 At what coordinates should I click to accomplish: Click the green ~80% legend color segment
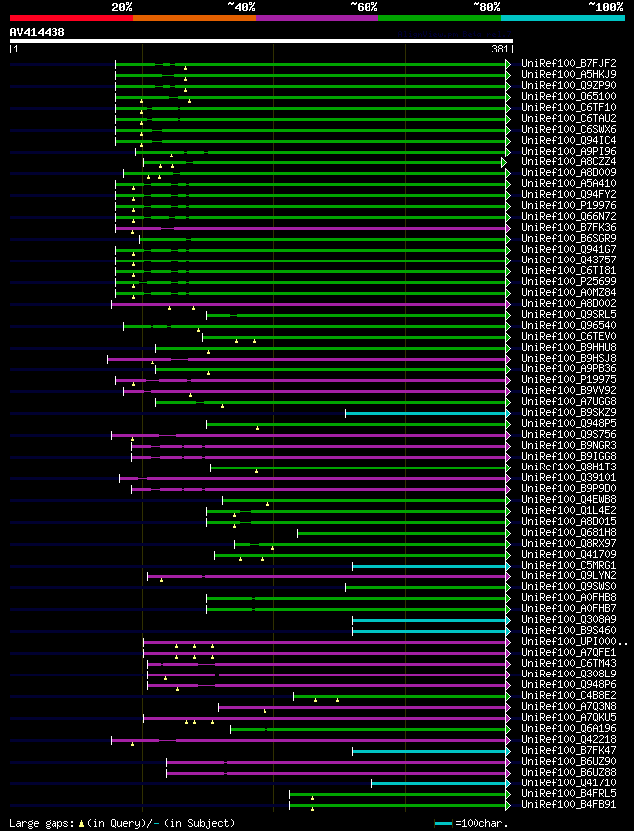tap(440, 18)
